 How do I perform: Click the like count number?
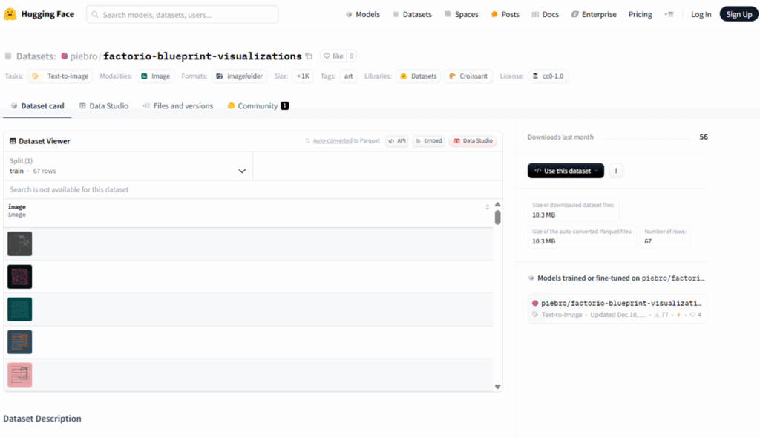tap(352, 56)
